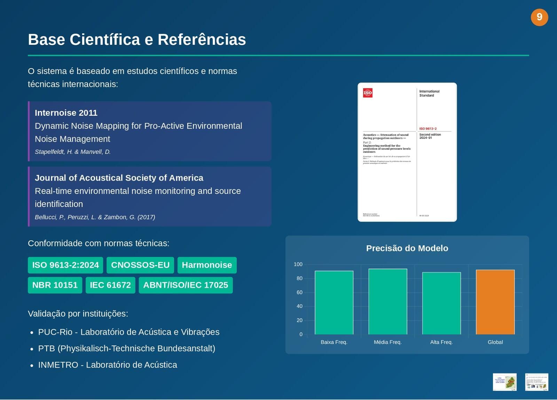Click the red ISO logo on the document cover
This screenshot has height=400, width=557.
click(368, 93)
